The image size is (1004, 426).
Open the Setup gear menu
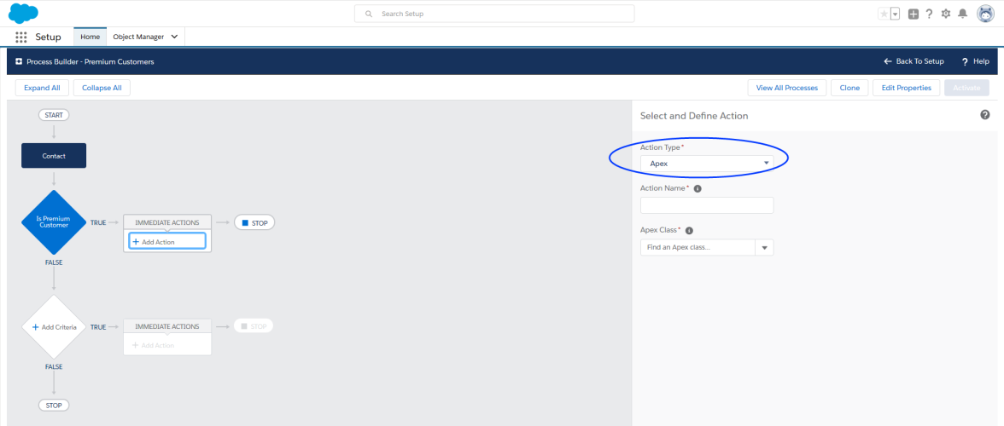pos(946,14)
